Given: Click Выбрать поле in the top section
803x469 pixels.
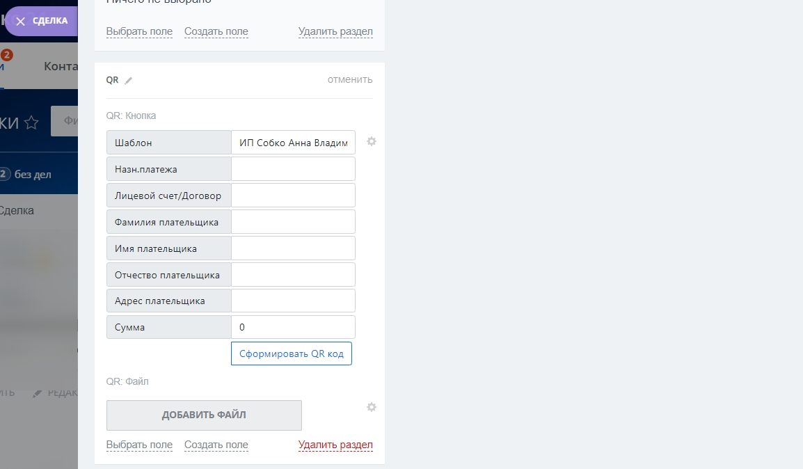Looking at the screenshot, I should [139, 31].
